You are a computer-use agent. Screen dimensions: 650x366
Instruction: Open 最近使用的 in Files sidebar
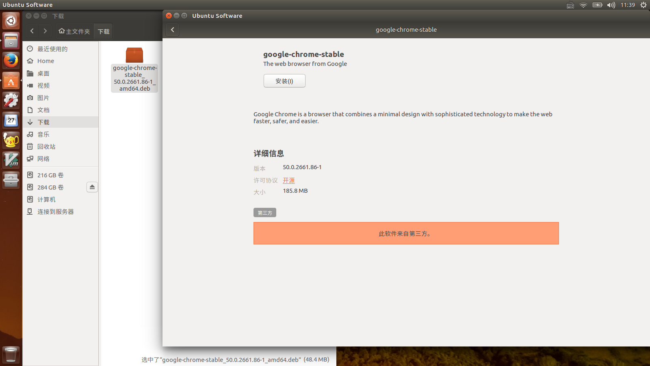click(61, 49)
